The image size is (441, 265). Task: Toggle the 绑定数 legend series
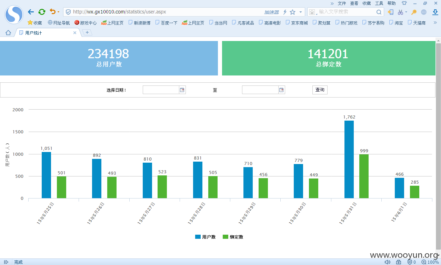tap(233, 237)
